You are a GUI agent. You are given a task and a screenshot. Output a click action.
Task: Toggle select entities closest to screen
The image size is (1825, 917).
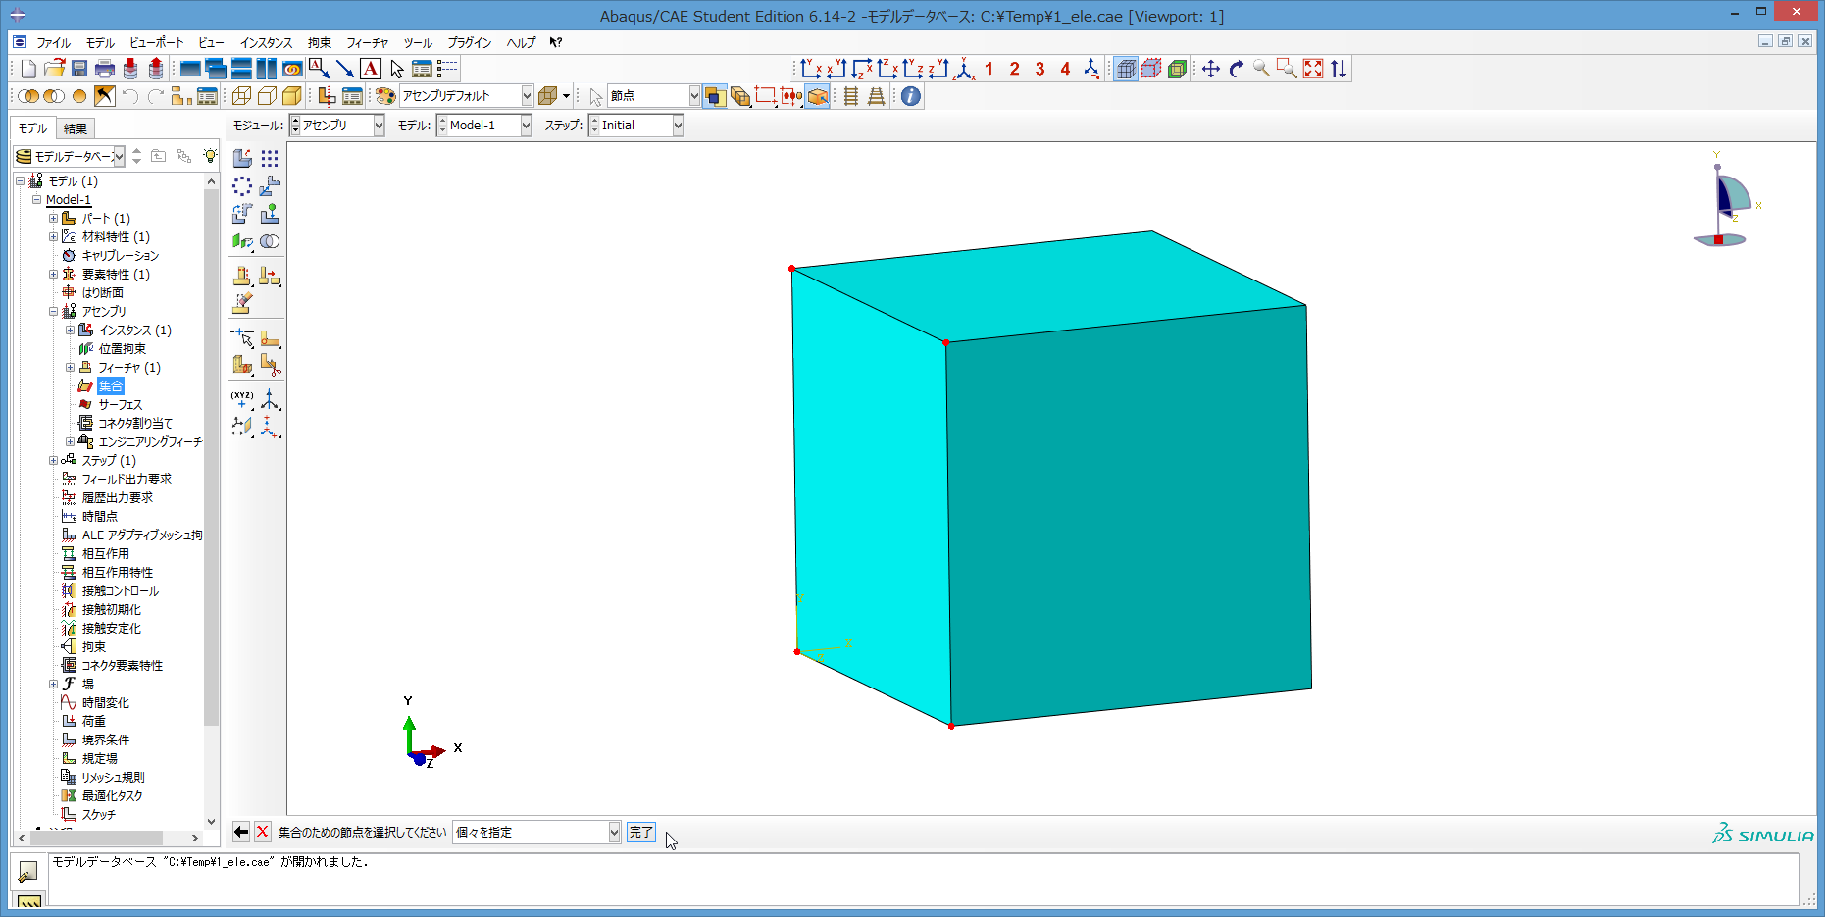coord(817,96)
